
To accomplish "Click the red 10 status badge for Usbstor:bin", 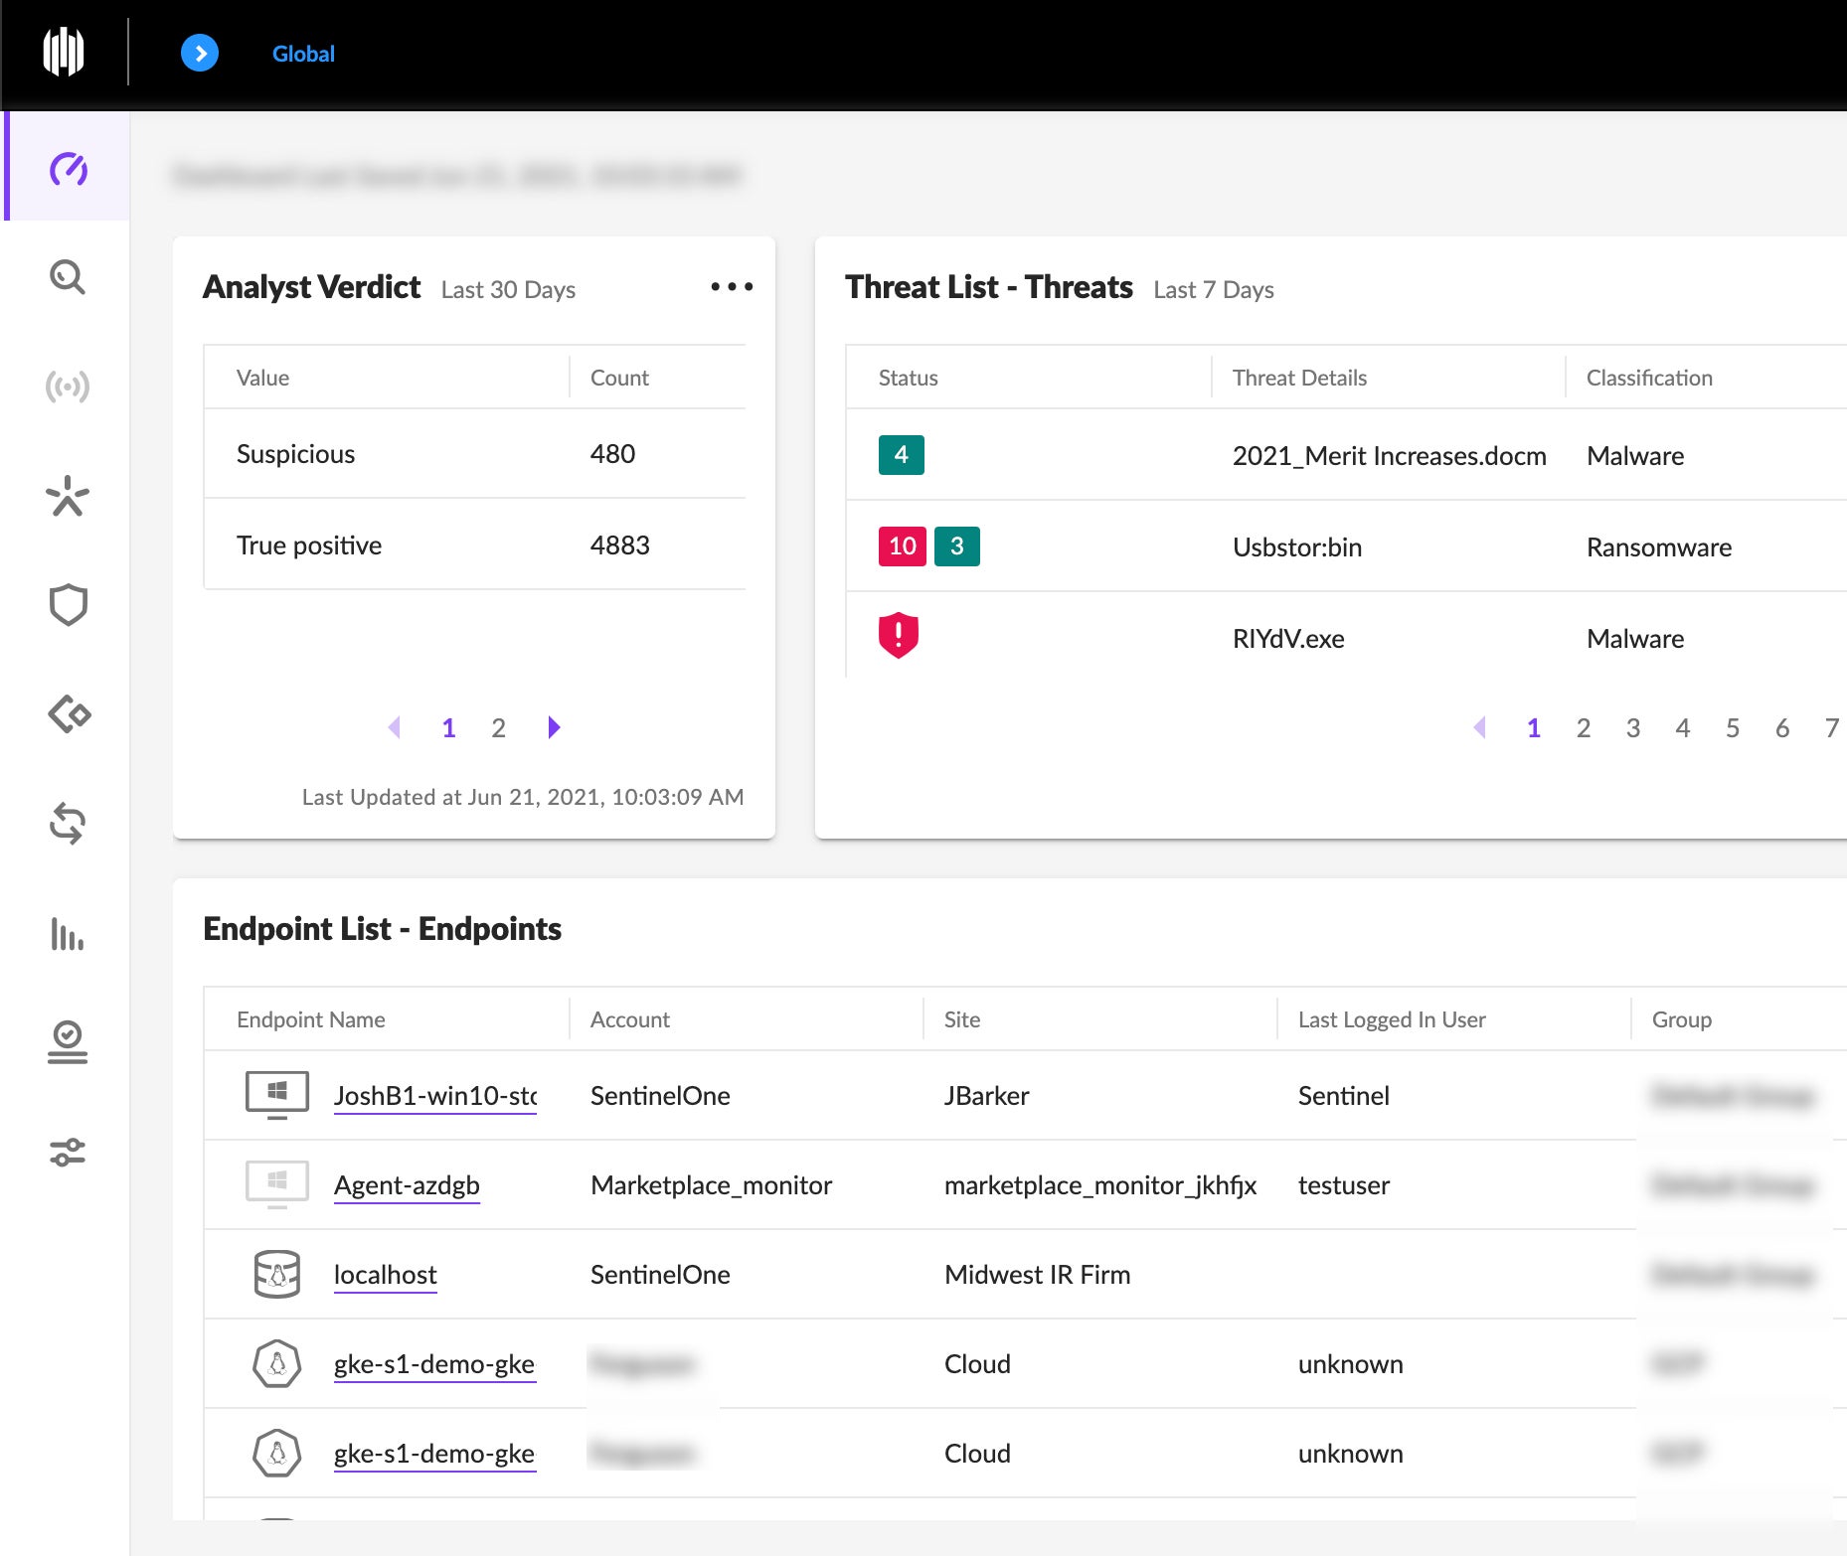I will (902, 546).
